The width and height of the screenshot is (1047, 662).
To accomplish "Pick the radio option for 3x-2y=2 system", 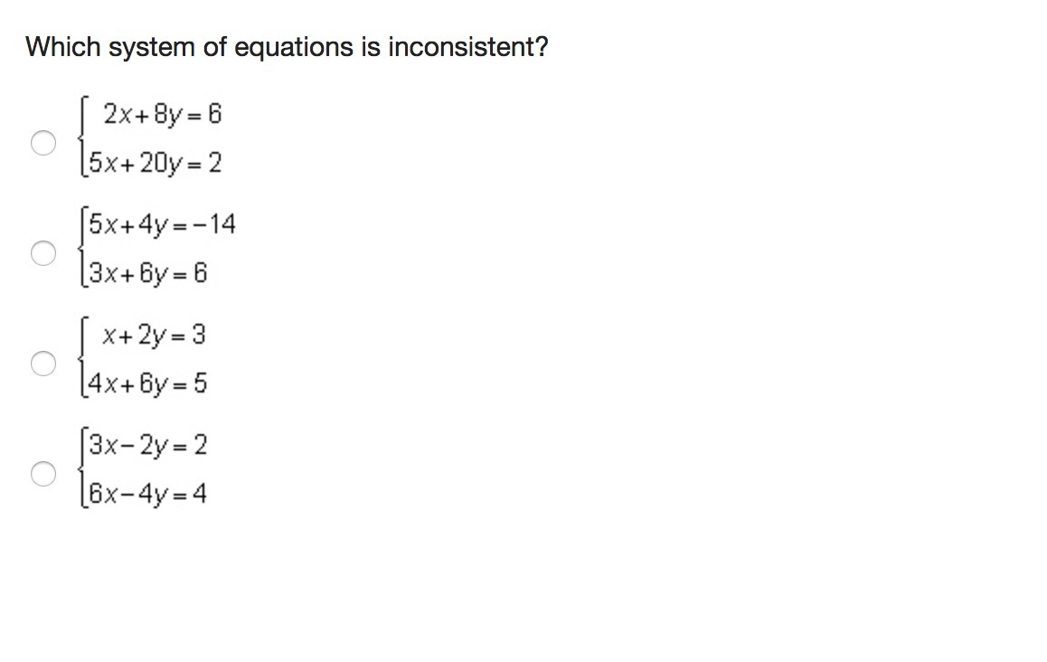I will coord(43,474).
